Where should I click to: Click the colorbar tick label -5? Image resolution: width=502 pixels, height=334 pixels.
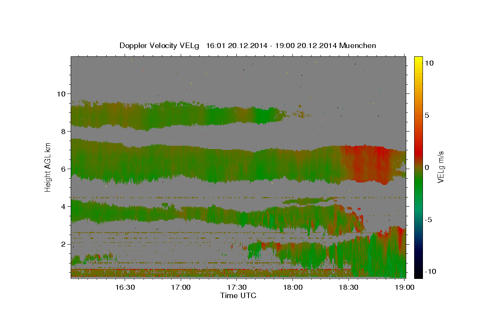point(428,219)
